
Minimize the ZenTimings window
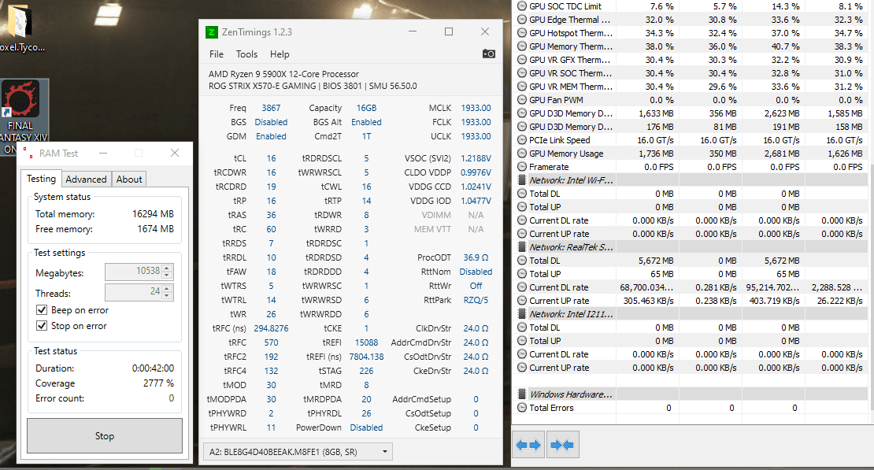tap(413, 31)
